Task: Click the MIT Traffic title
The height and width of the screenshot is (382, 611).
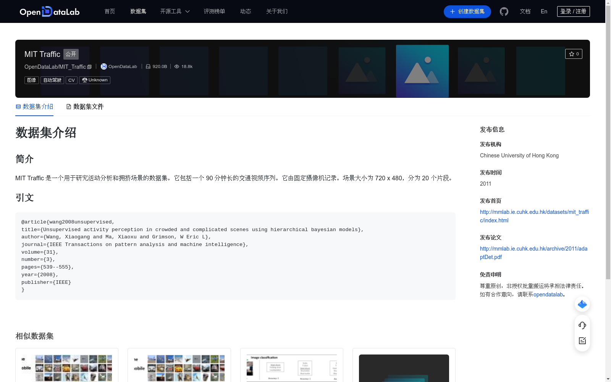Action: point(42,54)
